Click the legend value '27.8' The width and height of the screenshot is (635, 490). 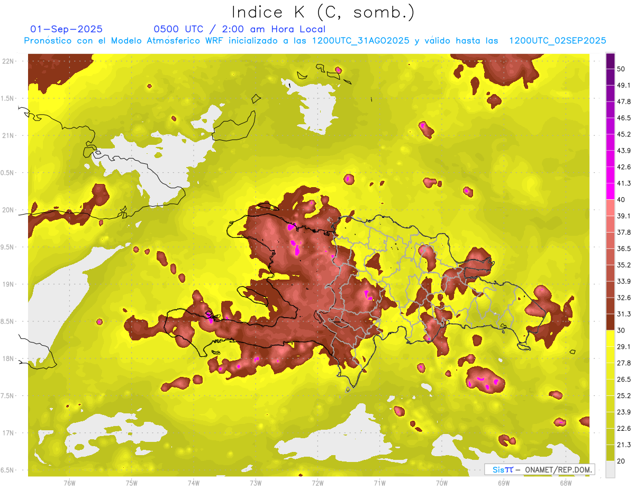click(624, 363)
